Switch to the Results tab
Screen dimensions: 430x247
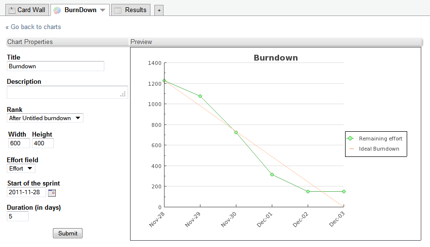tap(131, 10)
